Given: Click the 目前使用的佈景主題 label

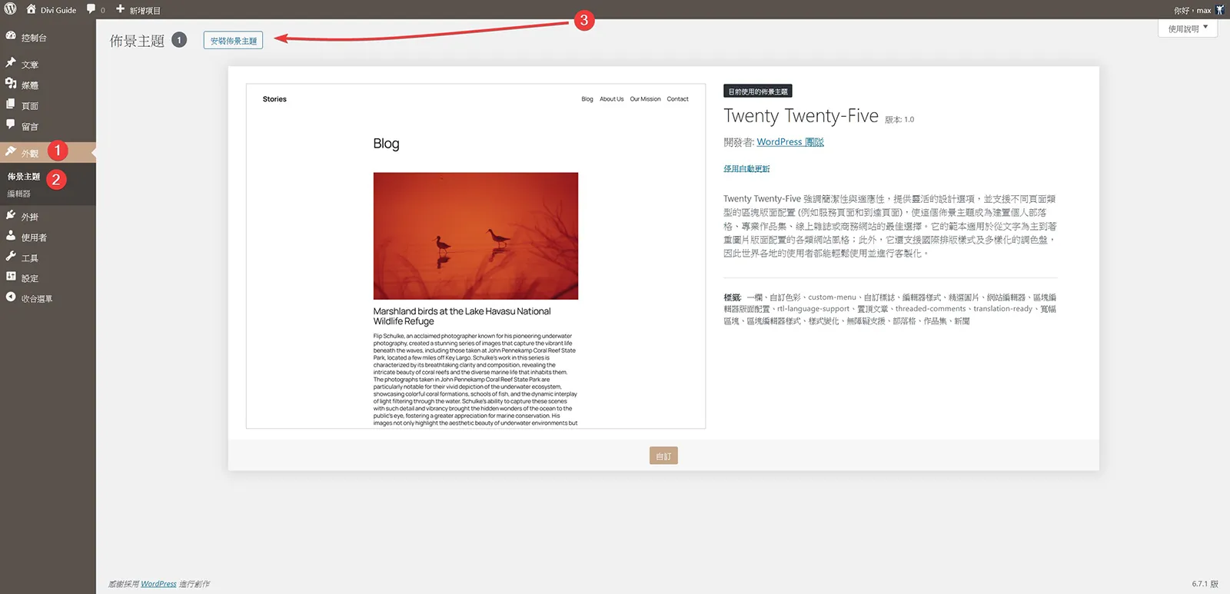Looking at the screenshot, I should click(758, 91).
